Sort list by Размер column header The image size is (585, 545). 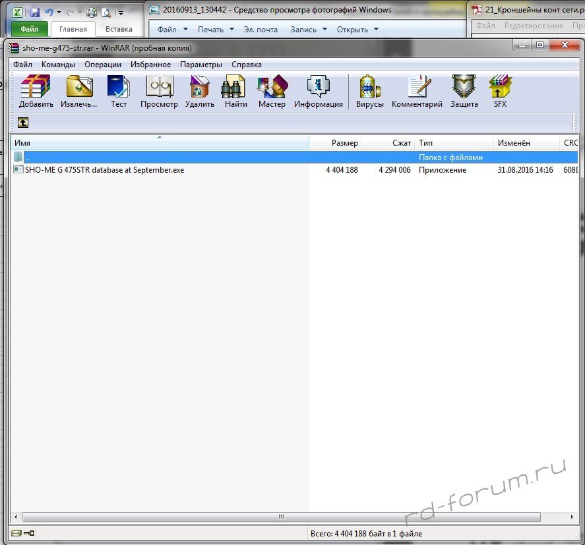(x=336, y=143)
